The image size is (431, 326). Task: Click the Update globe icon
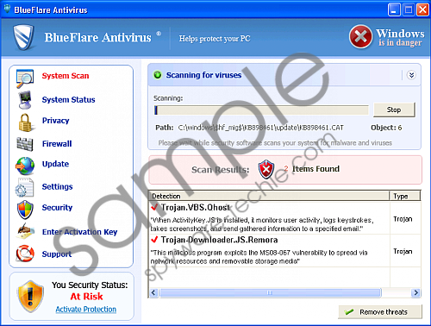(25, 166)
